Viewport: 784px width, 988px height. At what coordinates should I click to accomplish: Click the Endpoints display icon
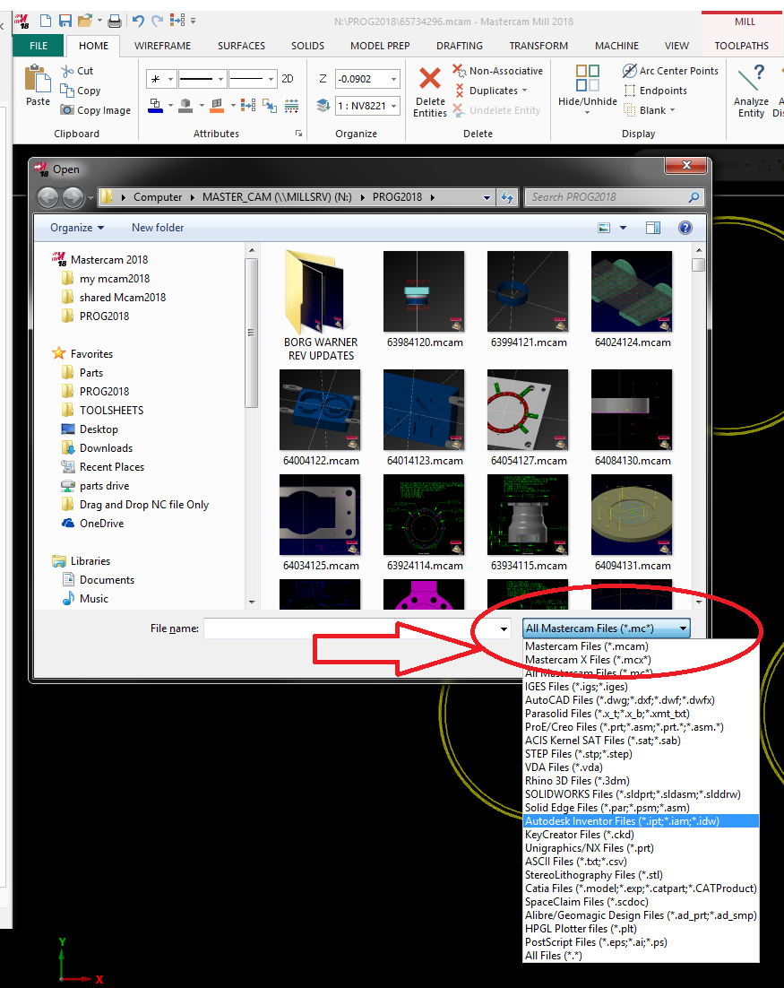coord(629,91)
